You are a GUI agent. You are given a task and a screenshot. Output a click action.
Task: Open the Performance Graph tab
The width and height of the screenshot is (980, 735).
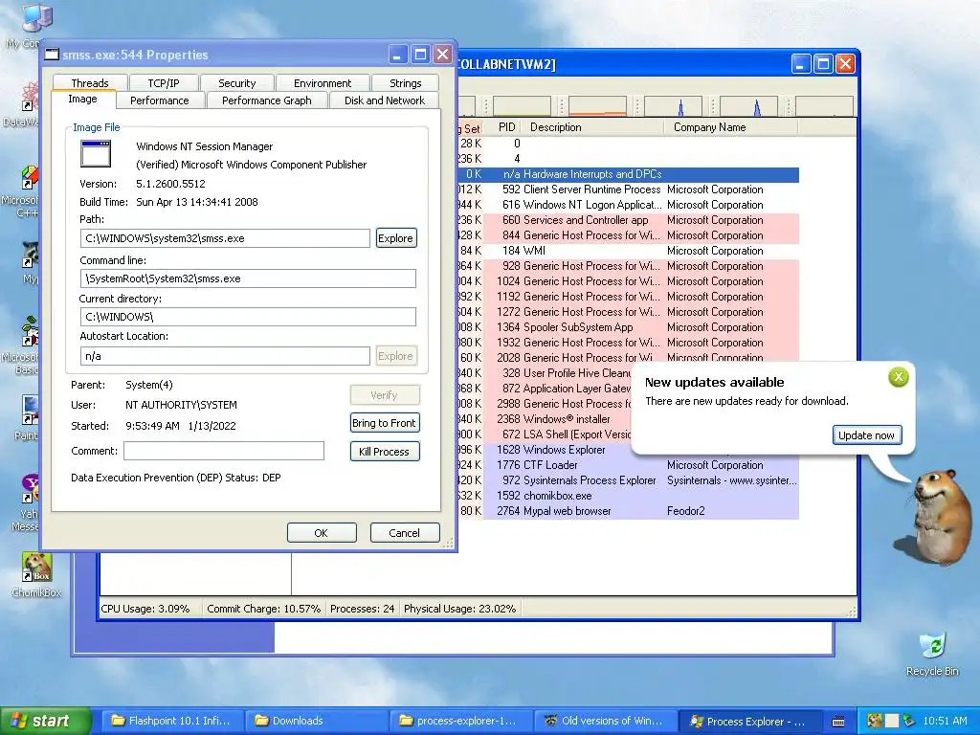[x=267, y=100]
